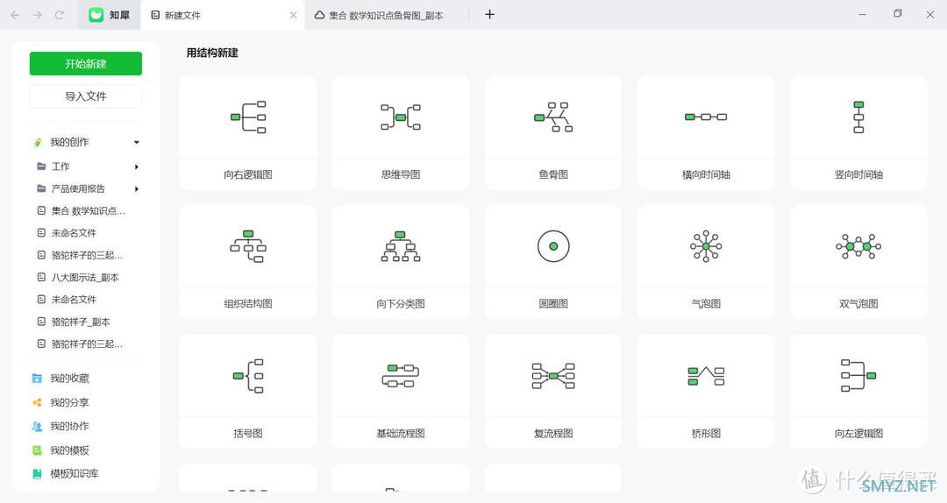Collapse the 我的创作 section arrow
The height and width of the screenshot is (503, 947).
coord(137,143)
